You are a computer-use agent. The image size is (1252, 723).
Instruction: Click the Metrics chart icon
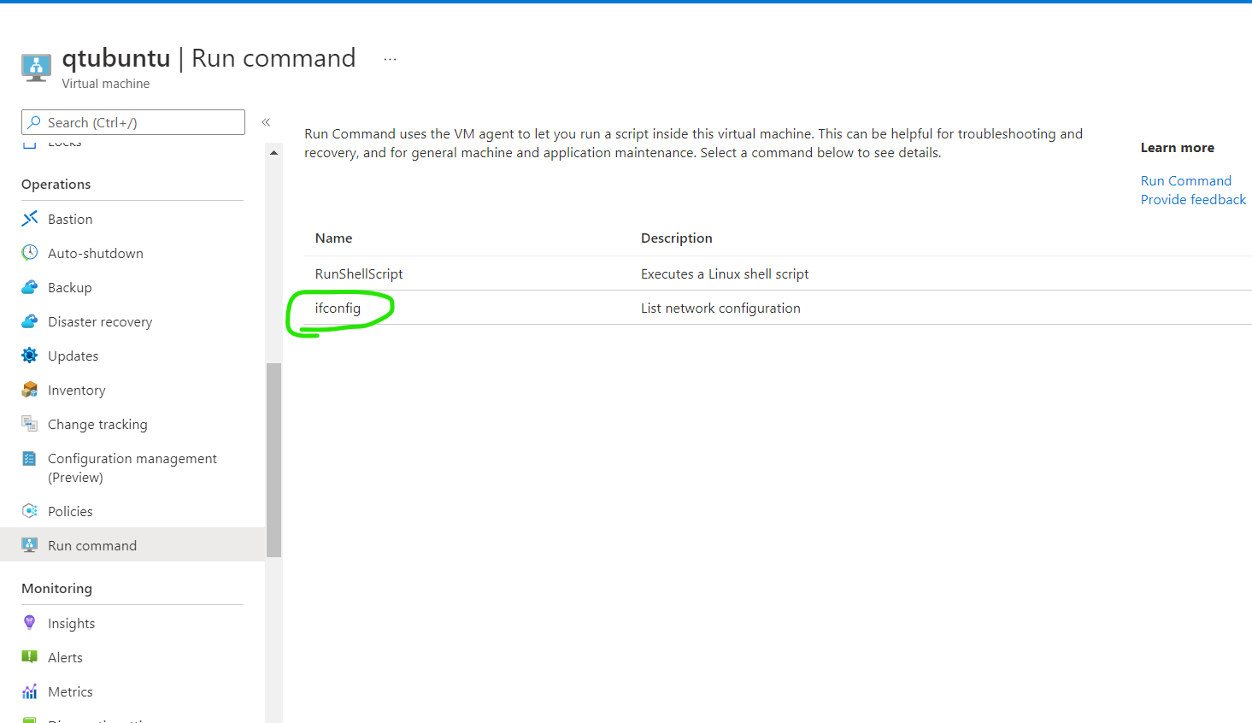pos(30,691)
